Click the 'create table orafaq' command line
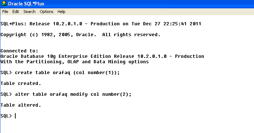The width and height of the screenshot is (254, 133). click(60, 73)
